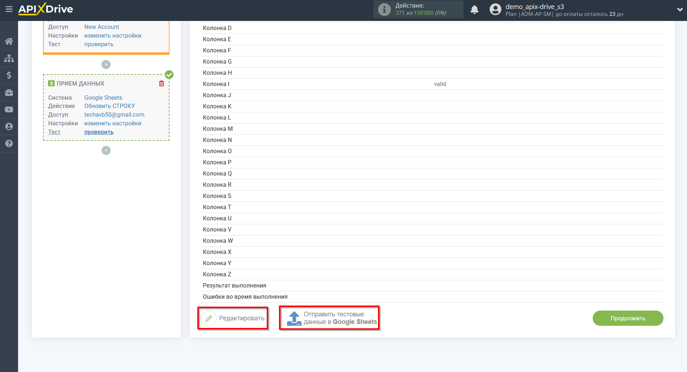Go to the Home section in the sidebar
This screenshot has height=372, width=687.
[9, 41]
